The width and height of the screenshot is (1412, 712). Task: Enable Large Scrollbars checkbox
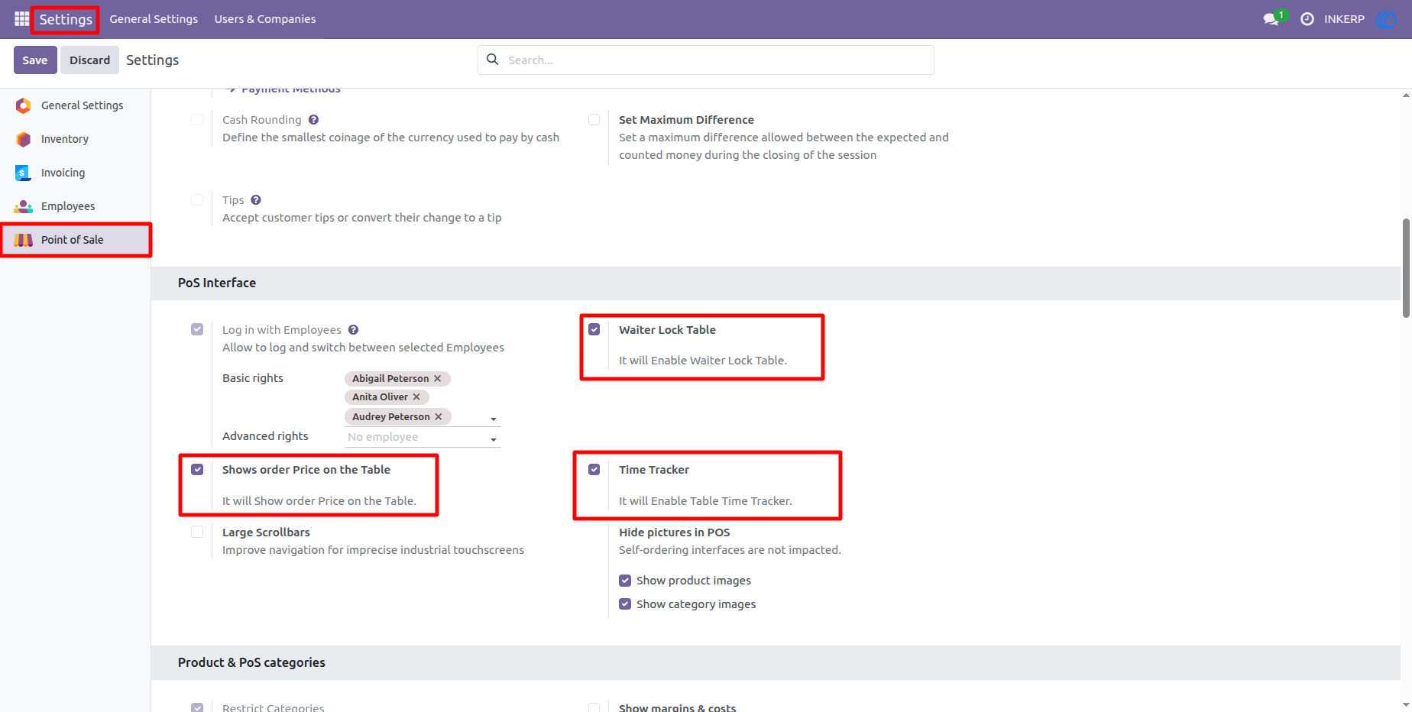[x=197, y=532]
